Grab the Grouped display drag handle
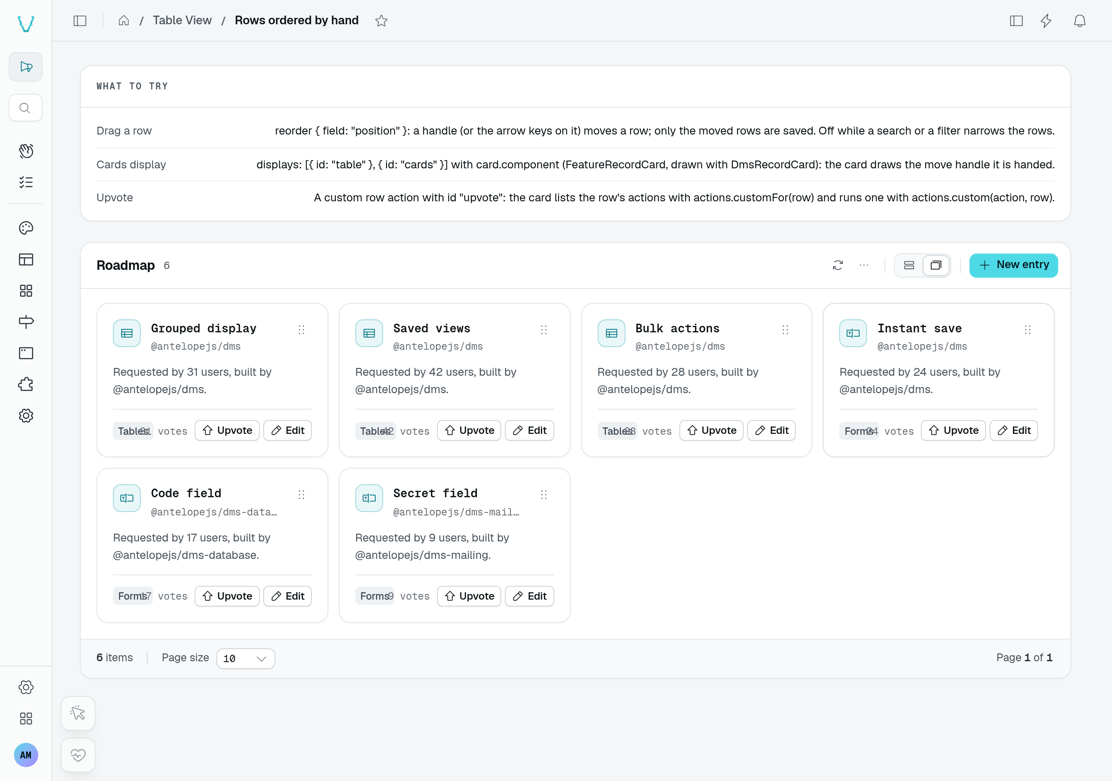Image resolution: width=1112 pixels, height=781 pixels. click(x=301, y=329)
